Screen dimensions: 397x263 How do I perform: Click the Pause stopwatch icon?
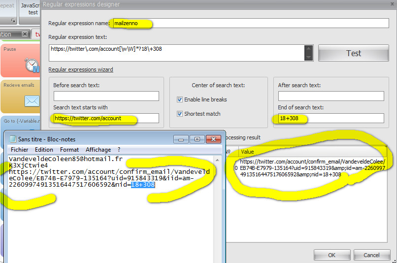(32, 66)
